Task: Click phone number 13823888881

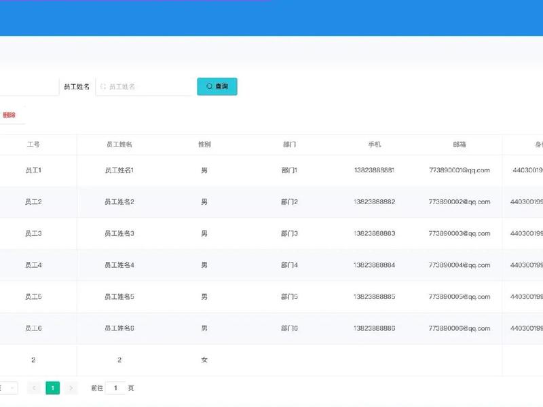Action: point(375,170)
